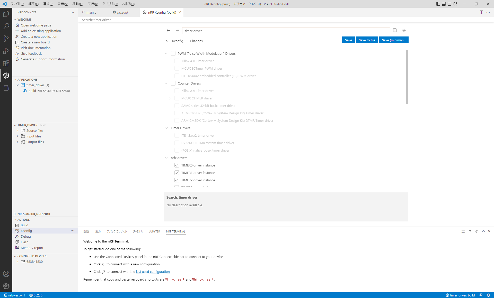Collapse the Timer Drivers group

click(166, 128)
